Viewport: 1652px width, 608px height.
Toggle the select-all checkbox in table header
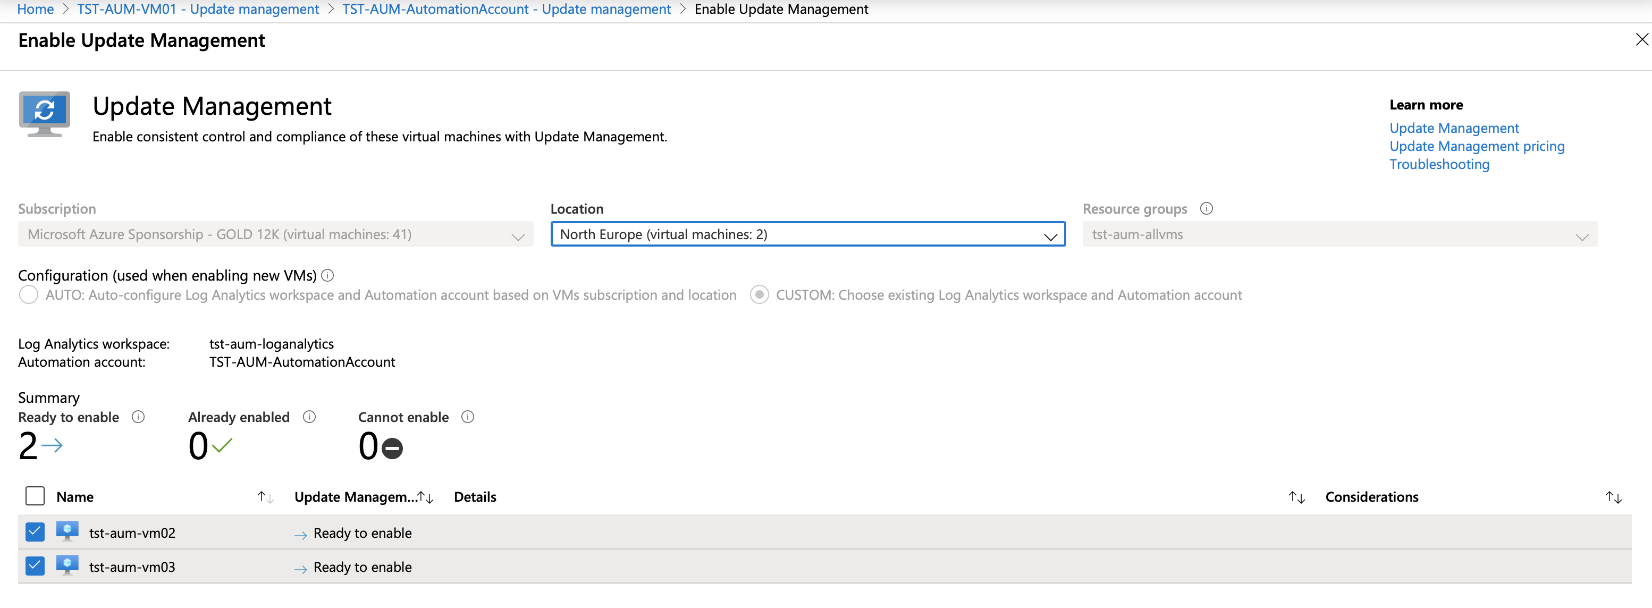[x=35, y=496]
